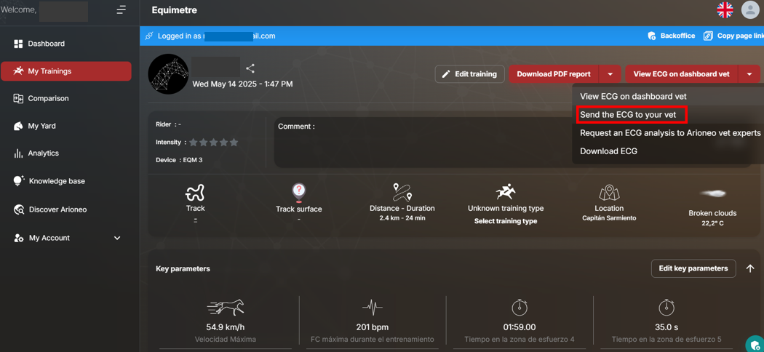Viewport: 764px width, 352px height.
Task: Click the Broken clouds weather icon
Action: coord(713,193)
